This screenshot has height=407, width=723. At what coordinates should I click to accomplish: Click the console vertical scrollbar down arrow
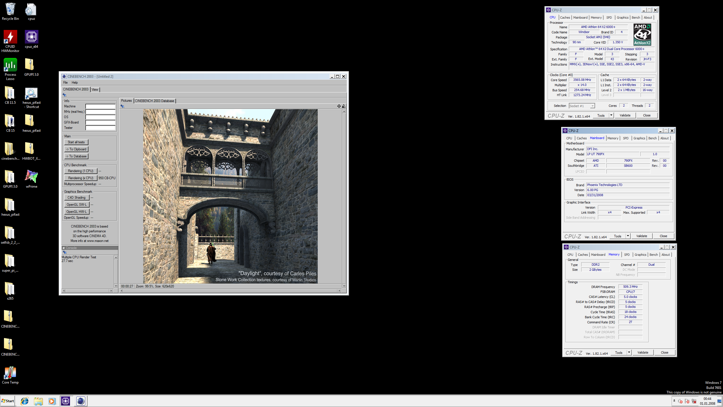tap(116, 286)
